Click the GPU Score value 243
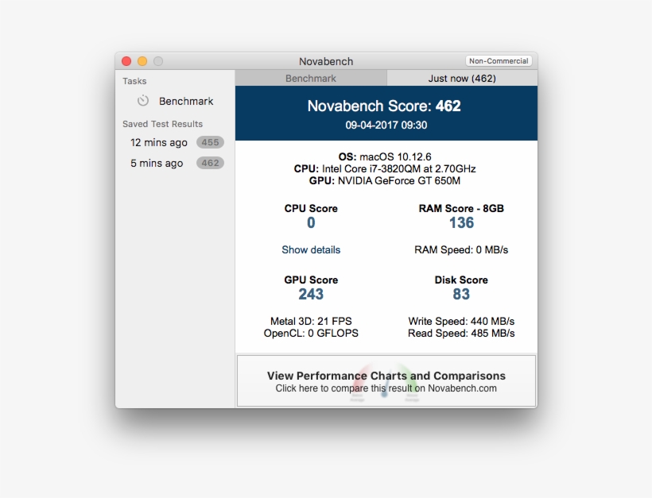 (311, 295)
